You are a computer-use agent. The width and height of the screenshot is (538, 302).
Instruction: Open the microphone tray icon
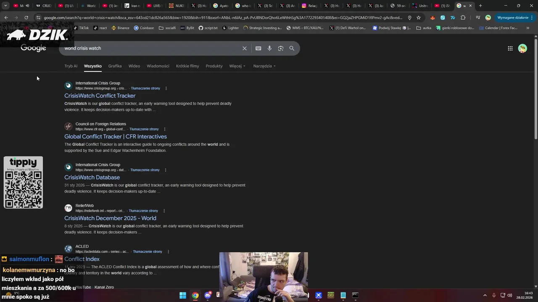pyautogui.click(x=494, y=295)
